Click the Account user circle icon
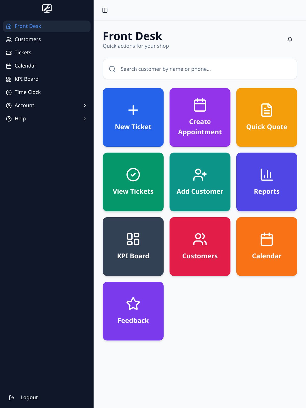Image resolution: width=306 pixels, height=408 pixels. coord(9,106)
